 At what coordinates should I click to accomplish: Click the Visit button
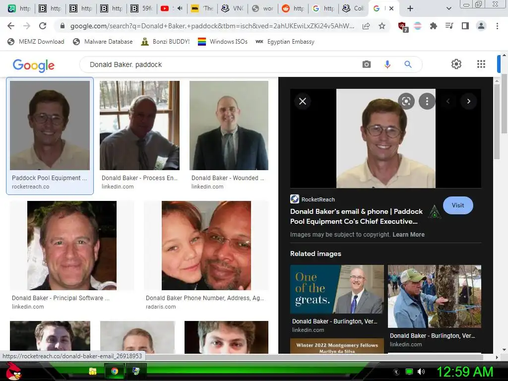click(458, 205)
